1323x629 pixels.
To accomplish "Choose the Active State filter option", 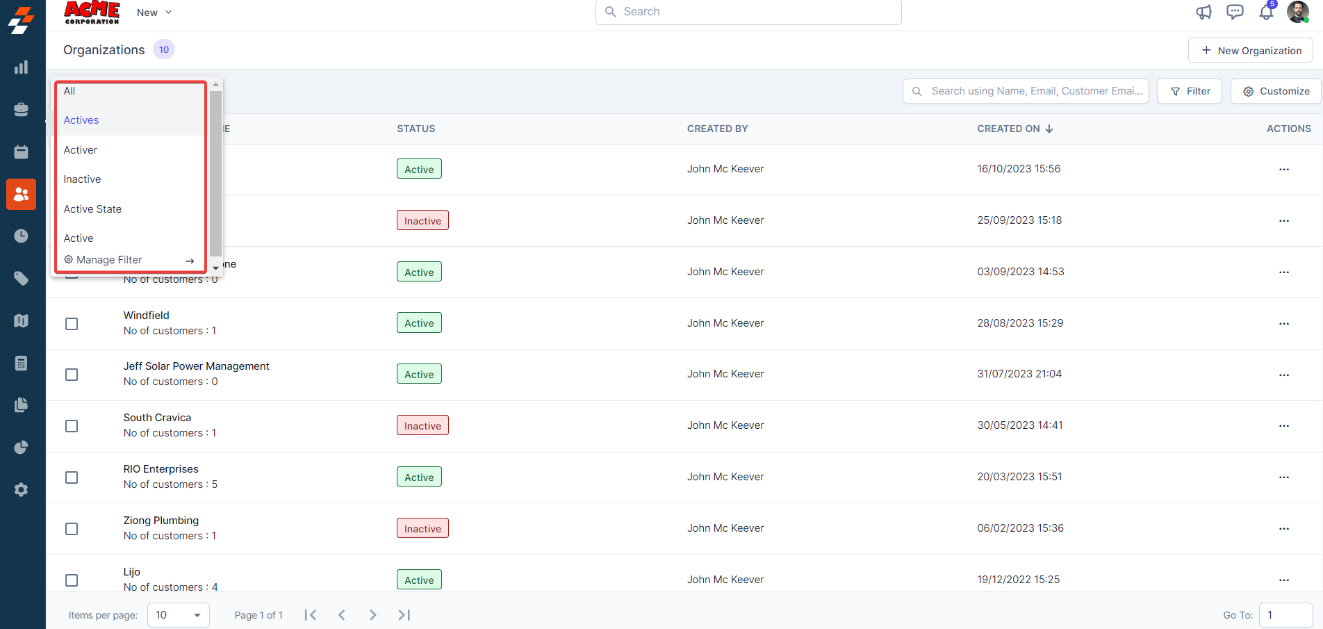I will point(92,209).
